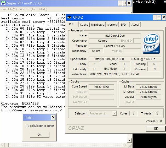
Task: Close the Super PI window
Action: coord(129,3)
